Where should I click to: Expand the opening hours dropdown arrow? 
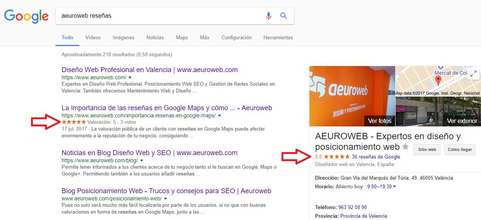click(394, 186)
